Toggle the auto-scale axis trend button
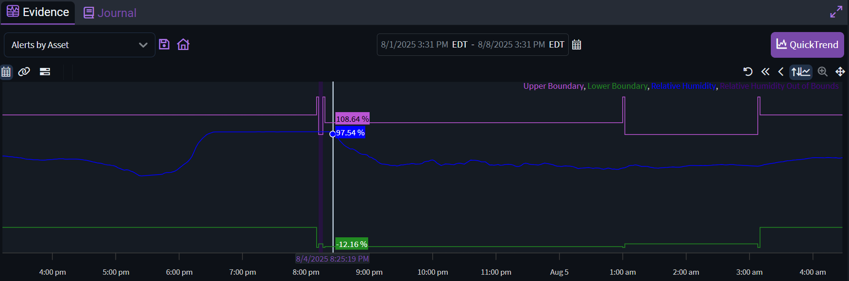Viewport: 849px width, 281px height. 800,72
